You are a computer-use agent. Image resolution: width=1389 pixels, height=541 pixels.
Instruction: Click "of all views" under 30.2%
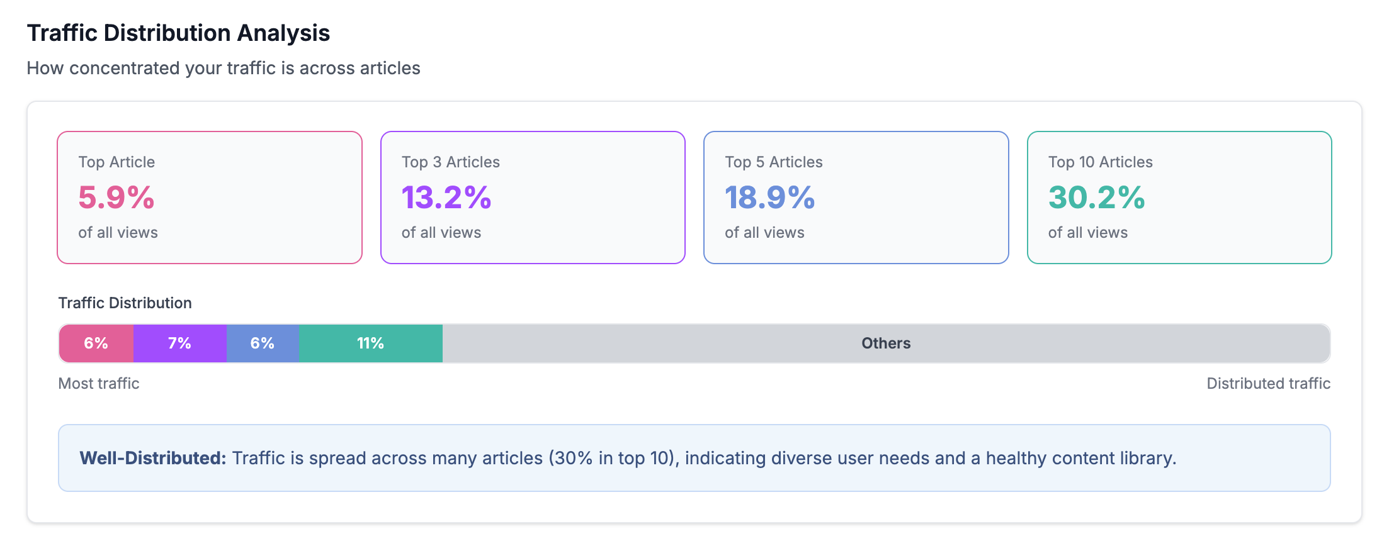(x=1087, y=233)
